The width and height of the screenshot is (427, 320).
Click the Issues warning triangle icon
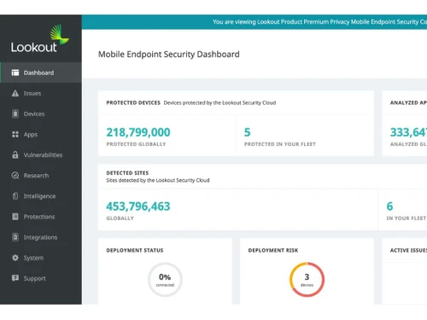[15, 93]
